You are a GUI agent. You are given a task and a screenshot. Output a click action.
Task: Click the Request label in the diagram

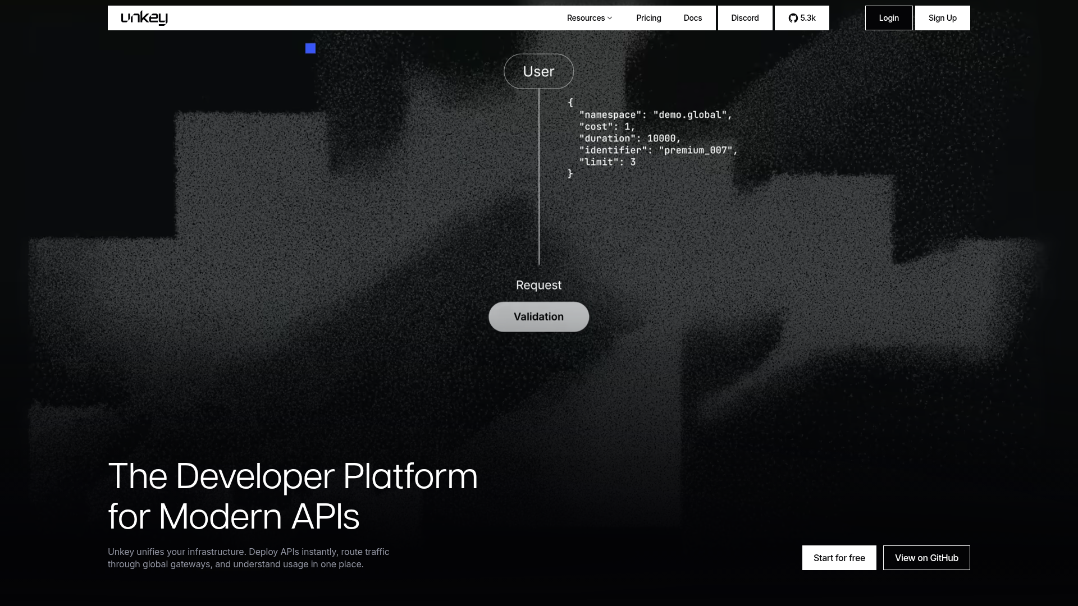point(538,285)
